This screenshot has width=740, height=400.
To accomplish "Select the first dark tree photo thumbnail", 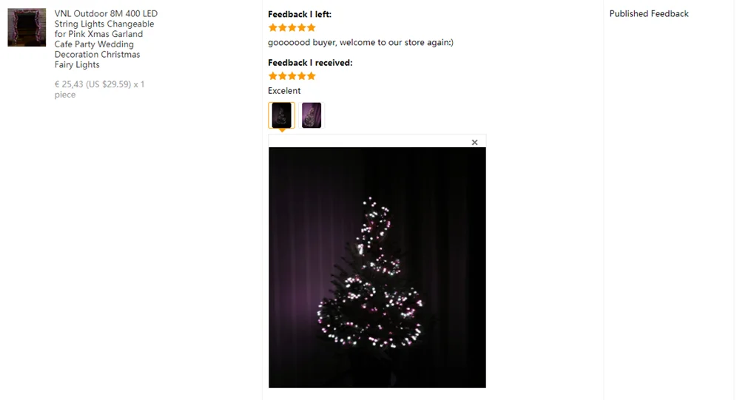I will (282, 115).
